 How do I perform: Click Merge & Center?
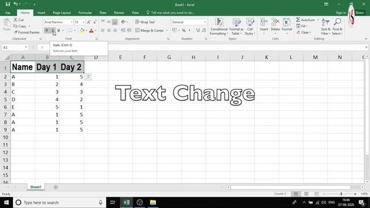tap(150, 31)
